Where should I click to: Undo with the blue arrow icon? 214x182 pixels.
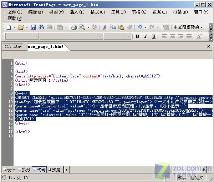coord(140,27)
